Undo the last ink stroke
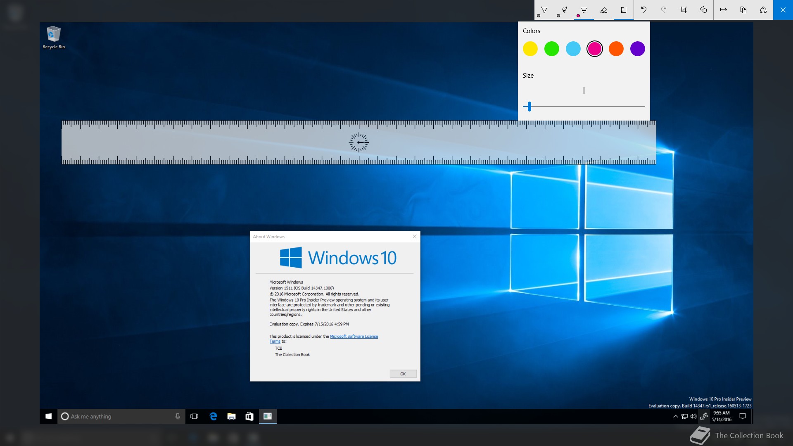793x446 pixels. tap(644, 10)
